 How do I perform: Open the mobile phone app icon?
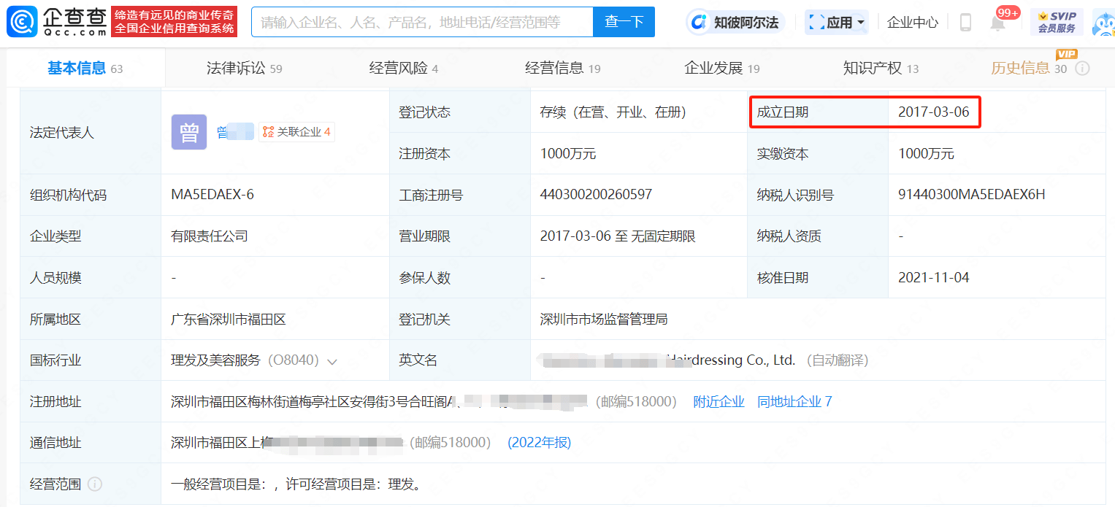point(965,23)
